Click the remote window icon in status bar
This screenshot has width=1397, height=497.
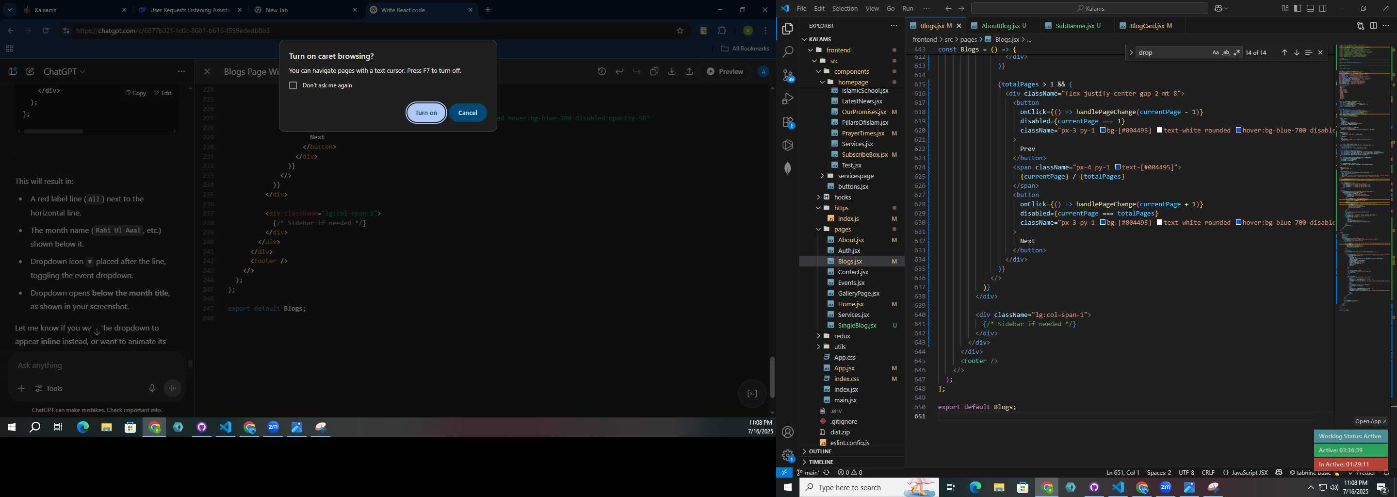[x=784, y=472]
